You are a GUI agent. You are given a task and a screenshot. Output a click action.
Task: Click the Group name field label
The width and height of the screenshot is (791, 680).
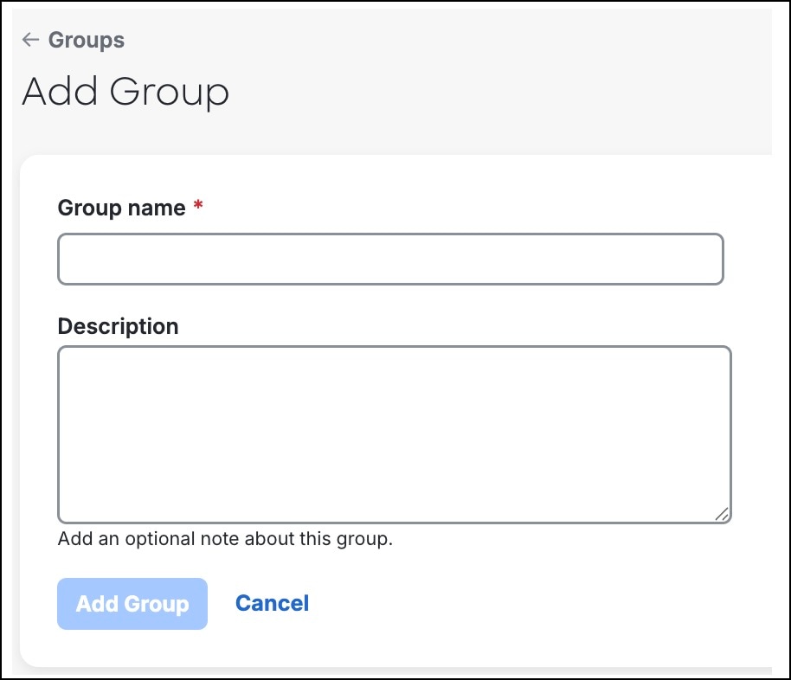pos(119,208)
